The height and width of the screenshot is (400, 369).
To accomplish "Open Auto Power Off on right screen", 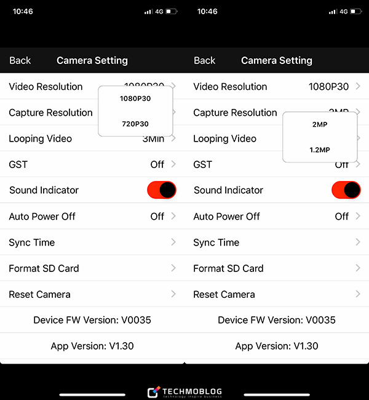I will click(x=358, y=216).
